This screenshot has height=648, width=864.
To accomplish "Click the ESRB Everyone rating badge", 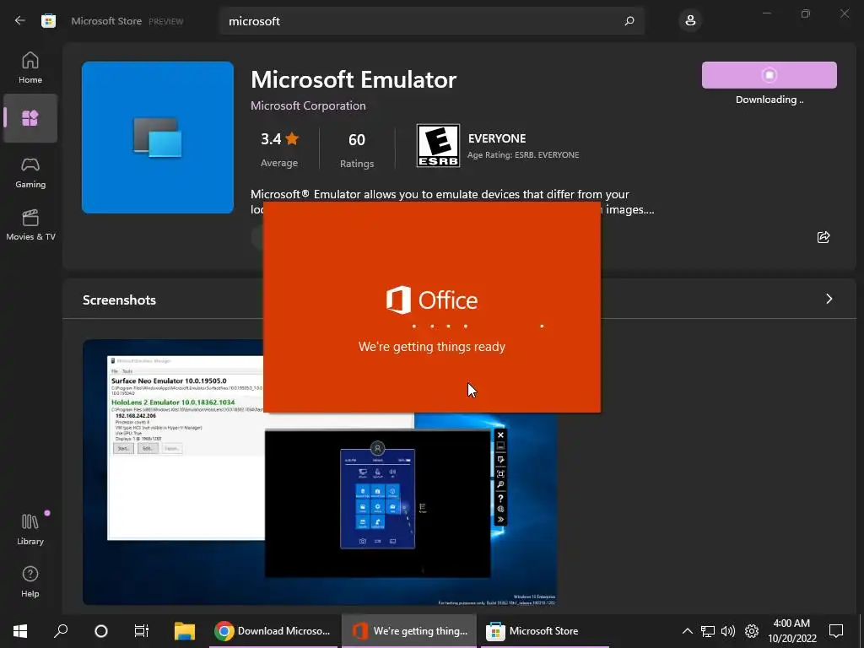I will (438, 145).
